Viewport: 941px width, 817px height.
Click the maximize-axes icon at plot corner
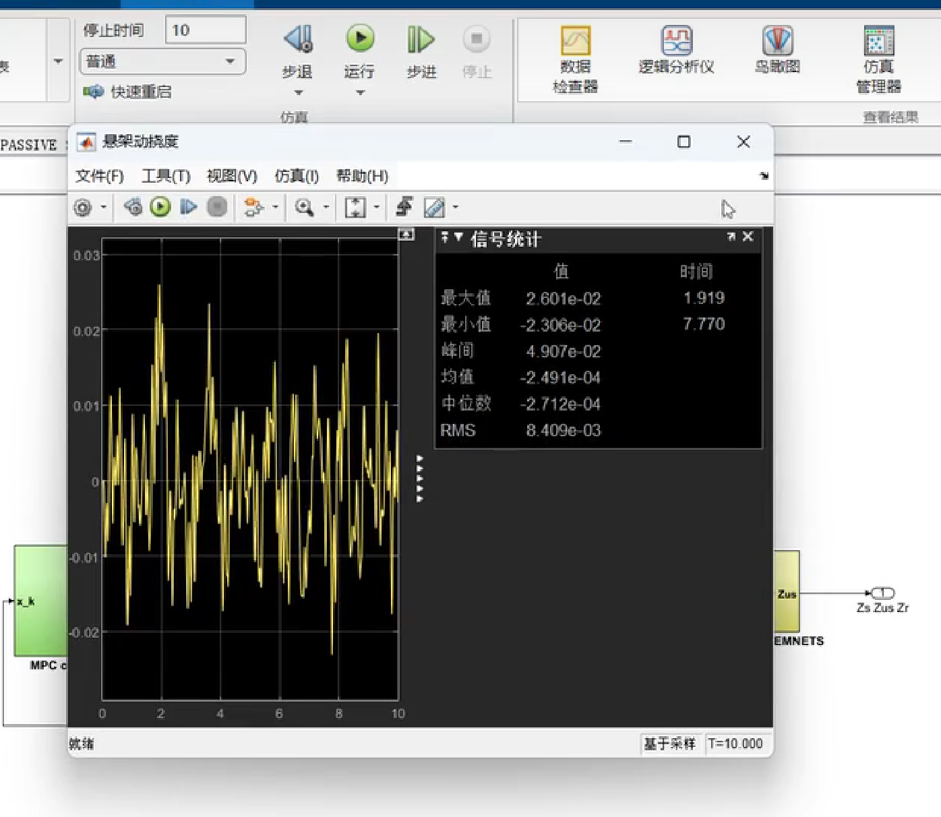tap(406, 234)
